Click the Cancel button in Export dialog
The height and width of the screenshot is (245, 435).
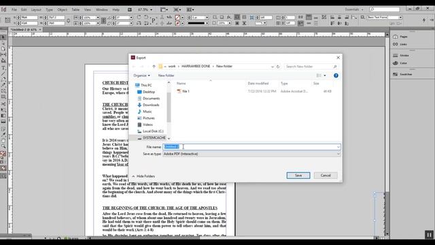[x=326, y=176]
